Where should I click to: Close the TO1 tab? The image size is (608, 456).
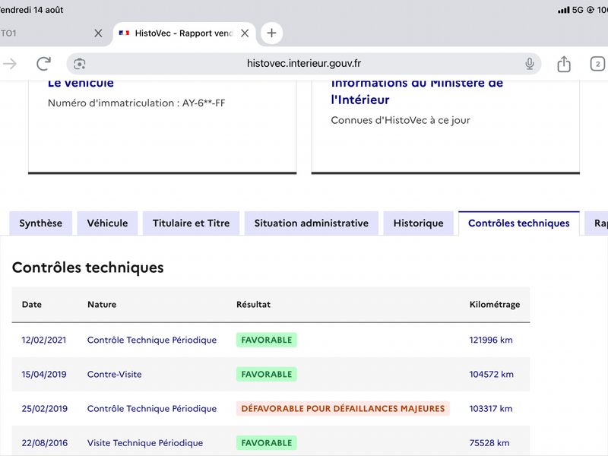tap(98, 33)
